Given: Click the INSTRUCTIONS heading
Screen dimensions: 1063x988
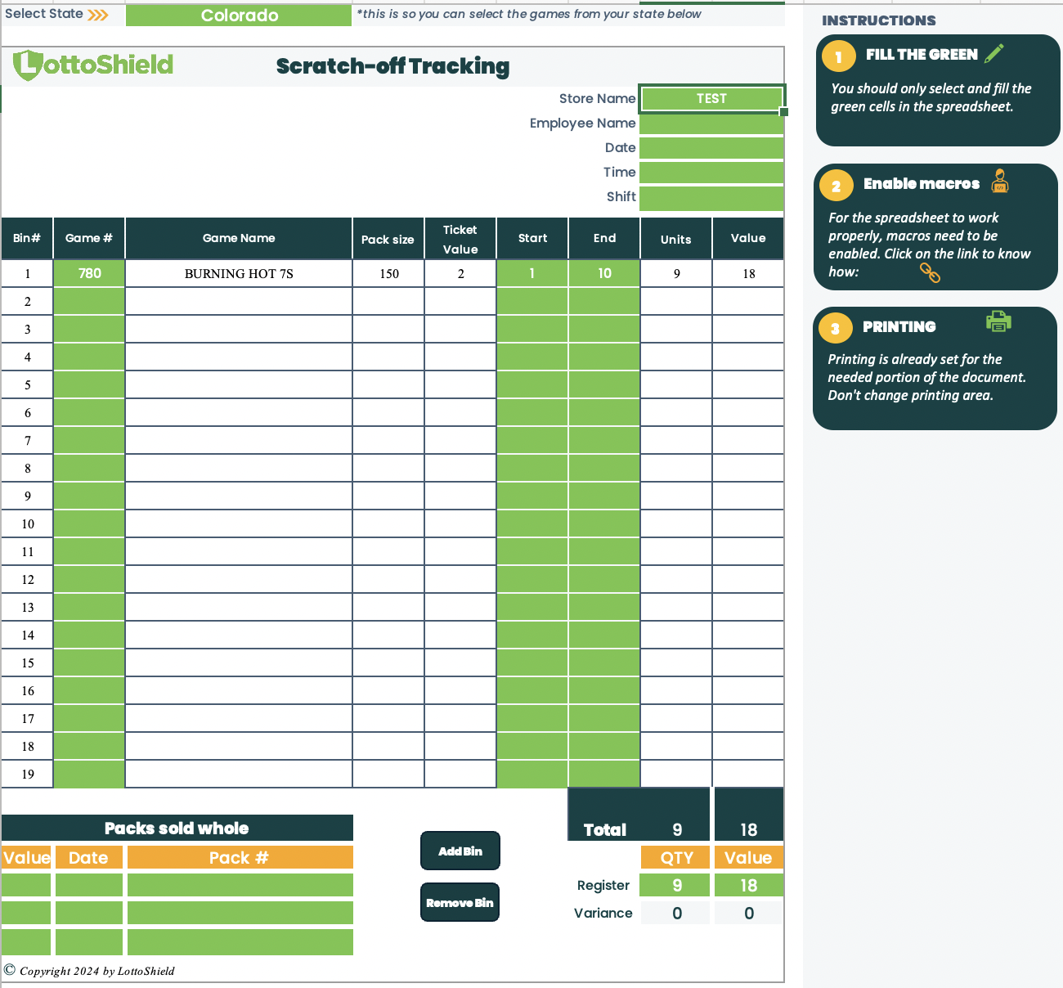Looking at the screenshot, I should tap(878, 20).
